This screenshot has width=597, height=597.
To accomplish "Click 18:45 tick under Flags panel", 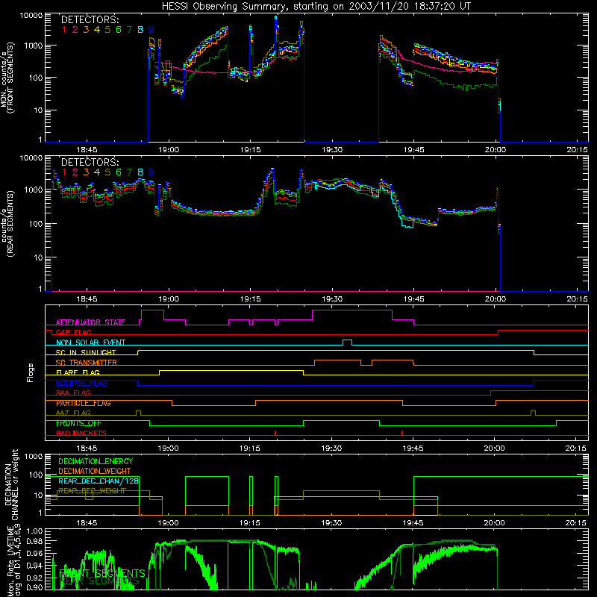I will pyautogui.click(x=87, y=448).
